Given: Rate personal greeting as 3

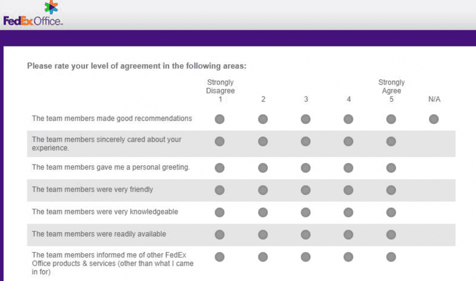Looking at the screenshot, I should pyautogui.click(x=306, y=168).
